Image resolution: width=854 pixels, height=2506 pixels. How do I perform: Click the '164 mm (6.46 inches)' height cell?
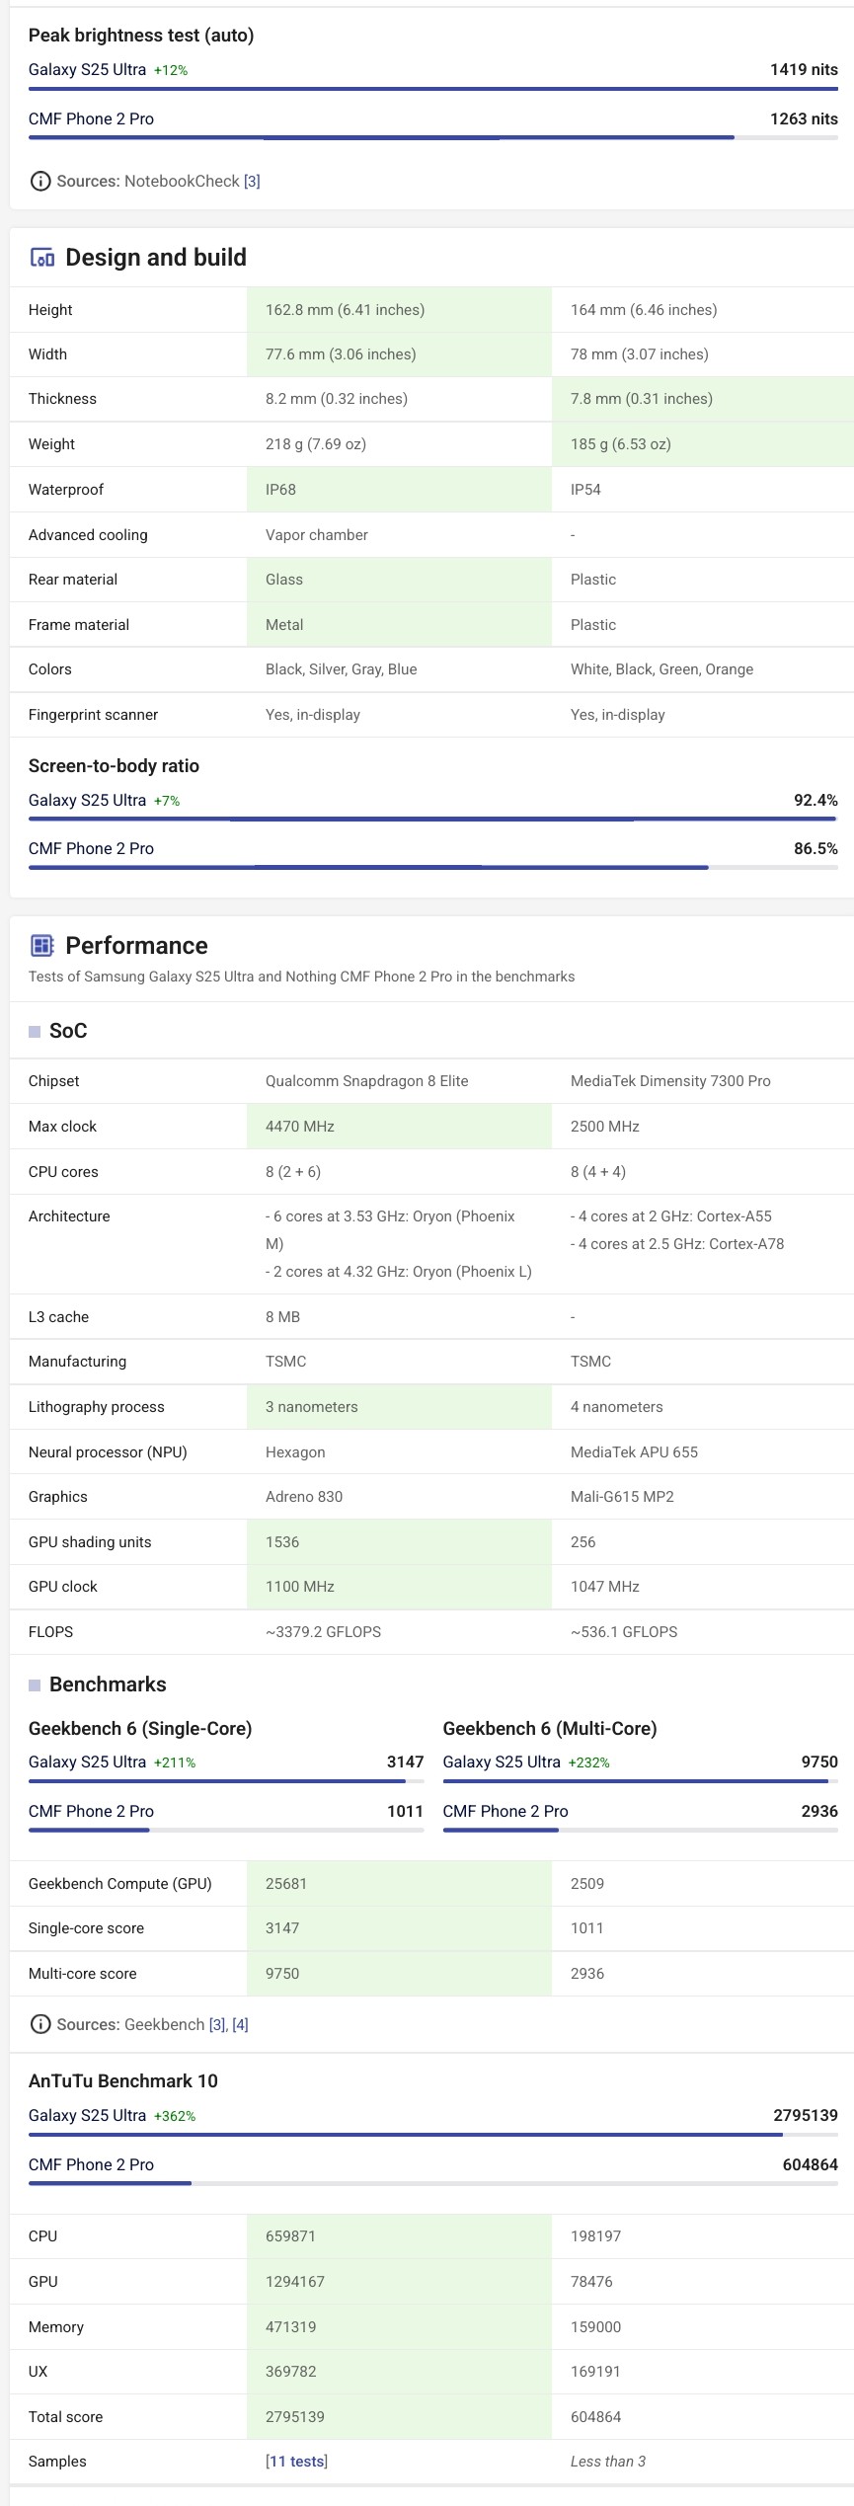pos(703,310)
